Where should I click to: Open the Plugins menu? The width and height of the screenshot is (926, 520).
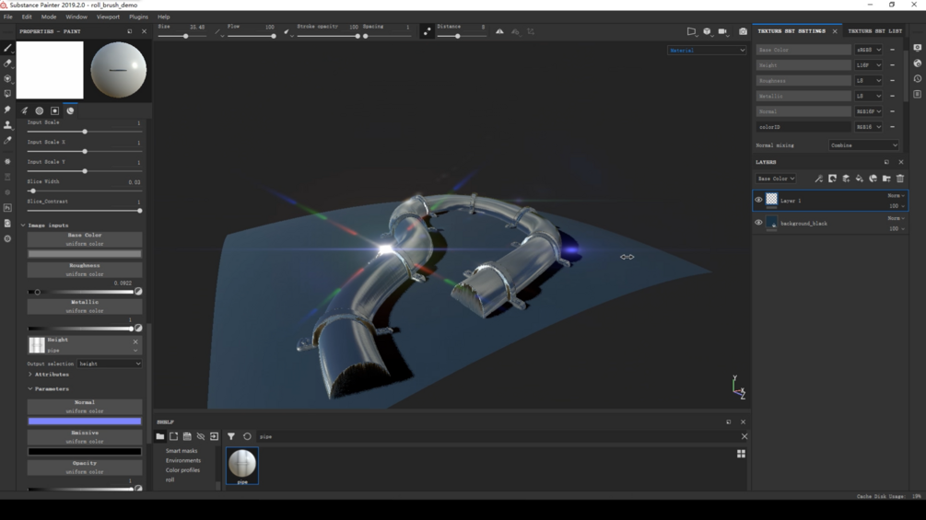pos(139,17)
